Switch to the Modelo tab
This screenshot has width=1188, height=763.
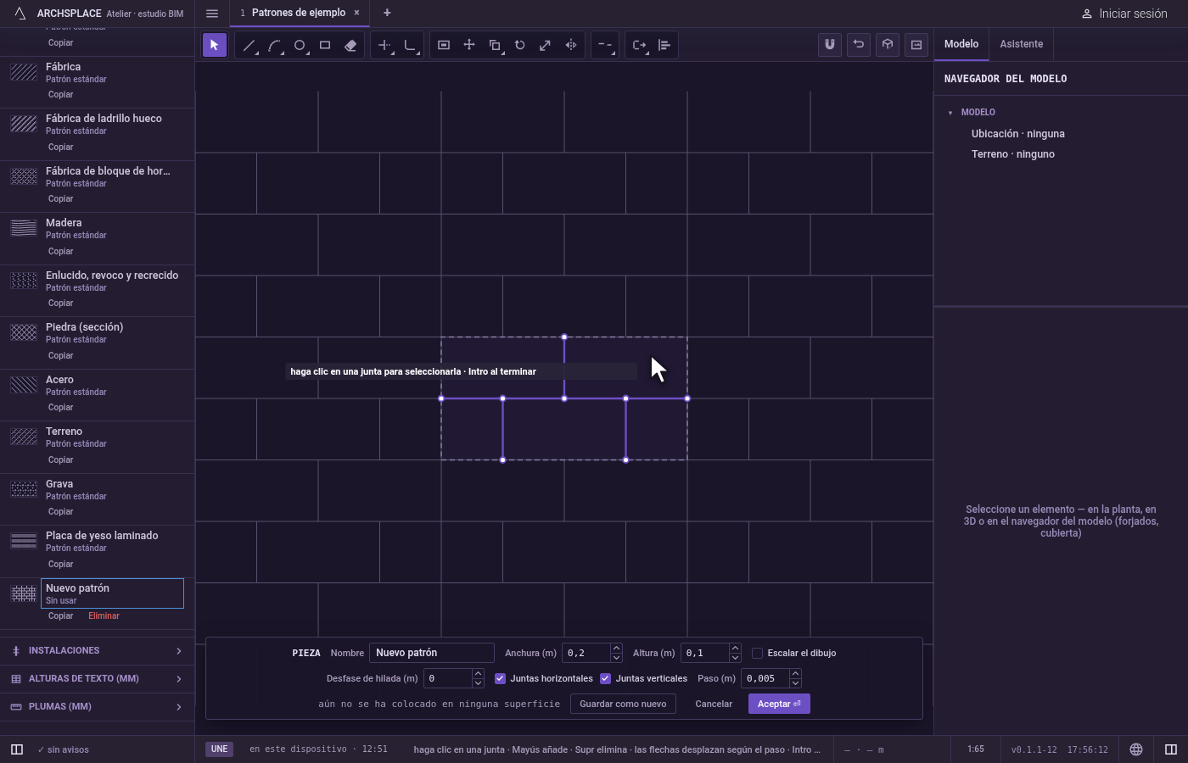[961, 44]
